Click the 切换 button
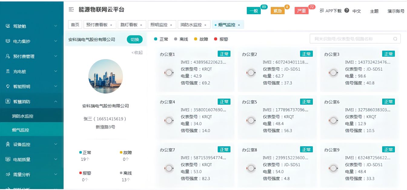Viewport: 407px width, 190px height. [x=134, y=40]
